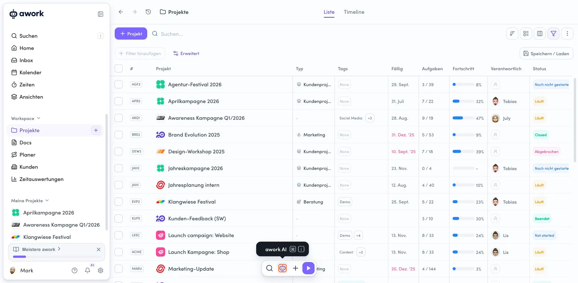Screen dimensions: 578x283
Task: Tick the Jahreskampagne 2026 checkbox
Action: point(119,168)
